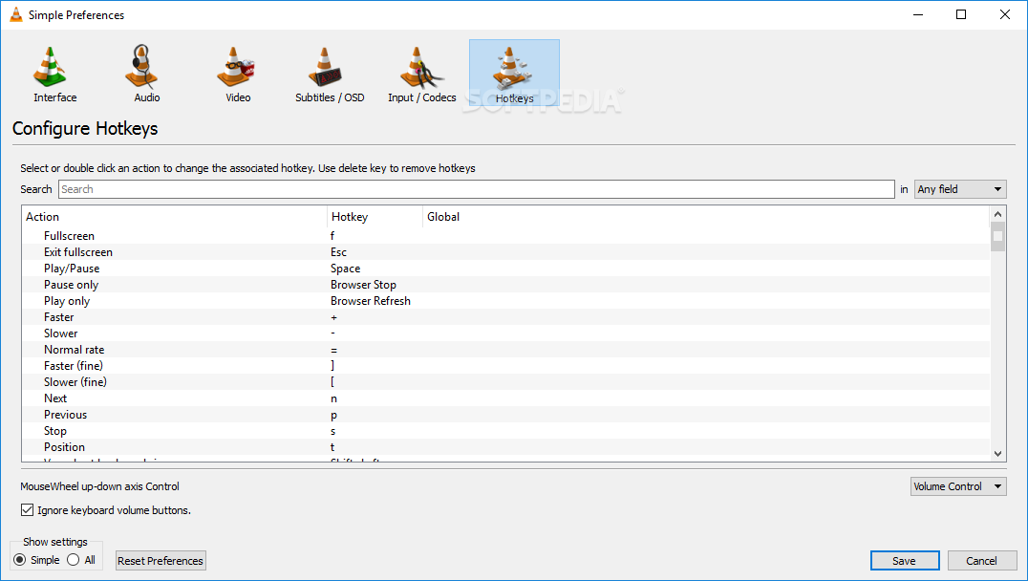The height and width of the screenshot is (581, 1028).
Task: Click the Reset Preferences button
Action: pyautogui.click(x=161, y=561)
